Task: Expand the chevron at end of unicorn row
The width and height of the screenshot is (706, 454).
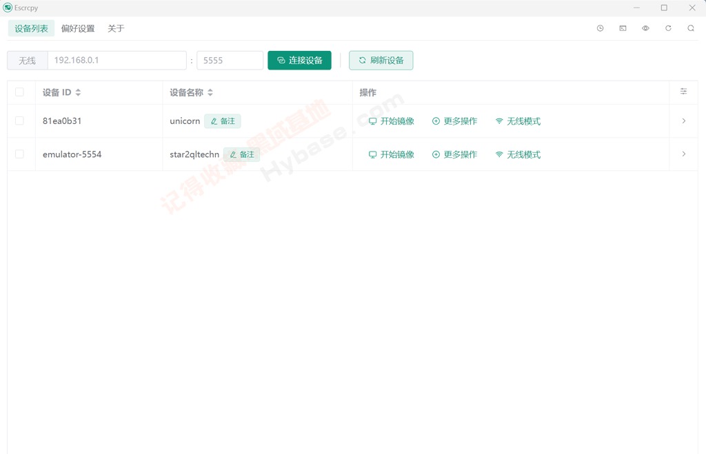Action: click(x=683, y=121)
